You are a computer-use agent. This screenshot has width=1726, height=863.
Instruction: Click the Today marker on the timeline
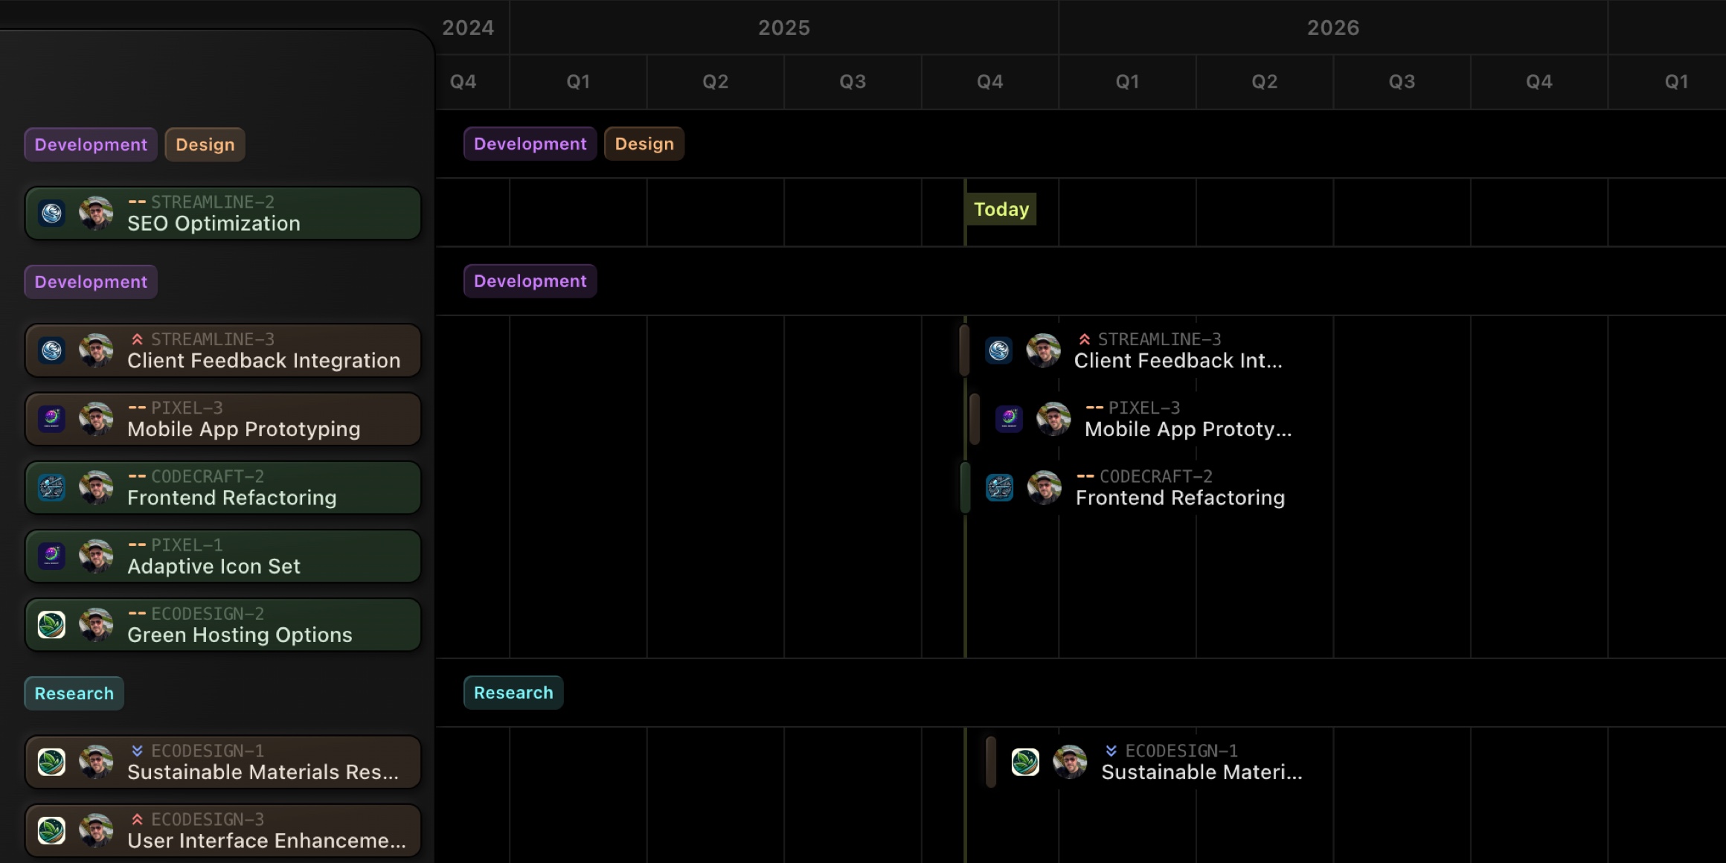tap(1001, 209)
